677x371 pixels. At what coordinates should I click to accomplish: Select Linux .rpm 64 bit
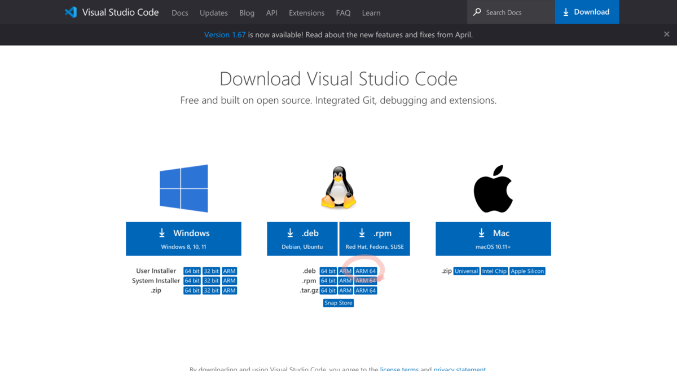click(x=328, y=281)
